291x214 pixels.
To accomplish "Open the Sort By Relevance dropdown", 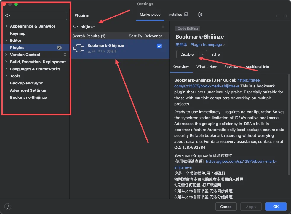I will (148, 36).
